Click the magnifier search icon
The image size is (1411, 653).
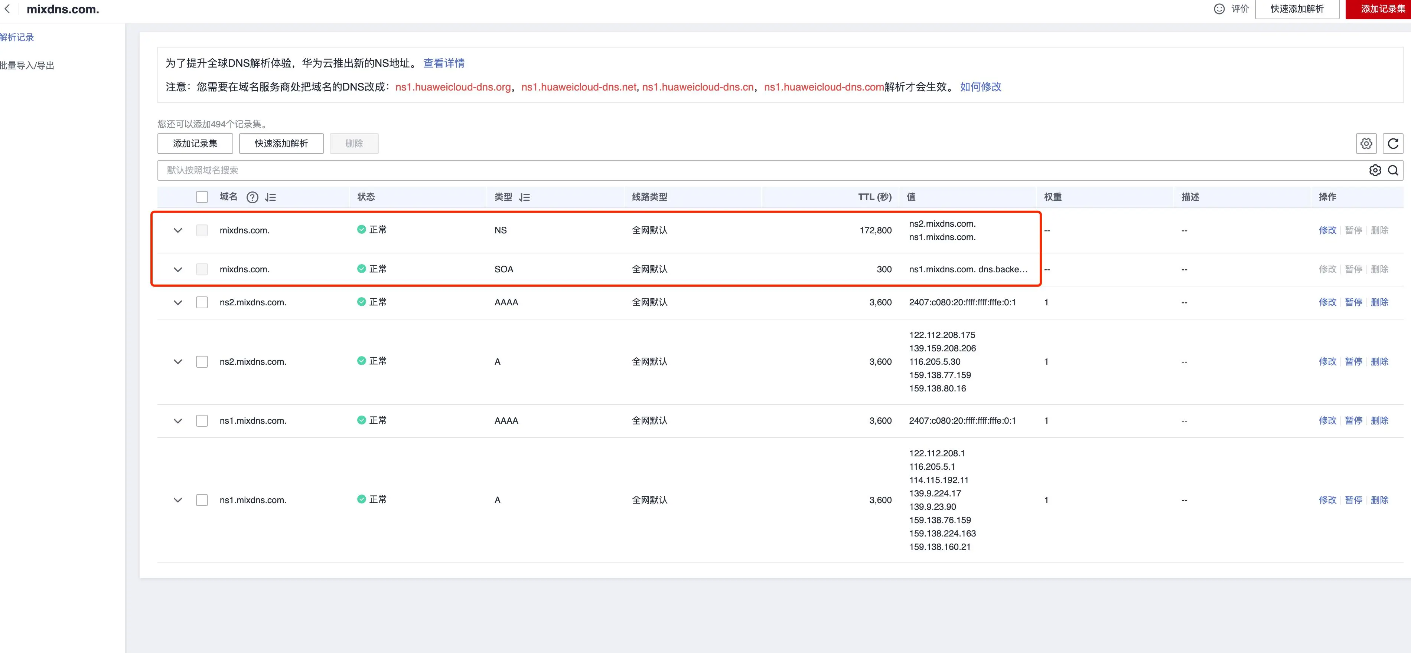point(1393,170)
